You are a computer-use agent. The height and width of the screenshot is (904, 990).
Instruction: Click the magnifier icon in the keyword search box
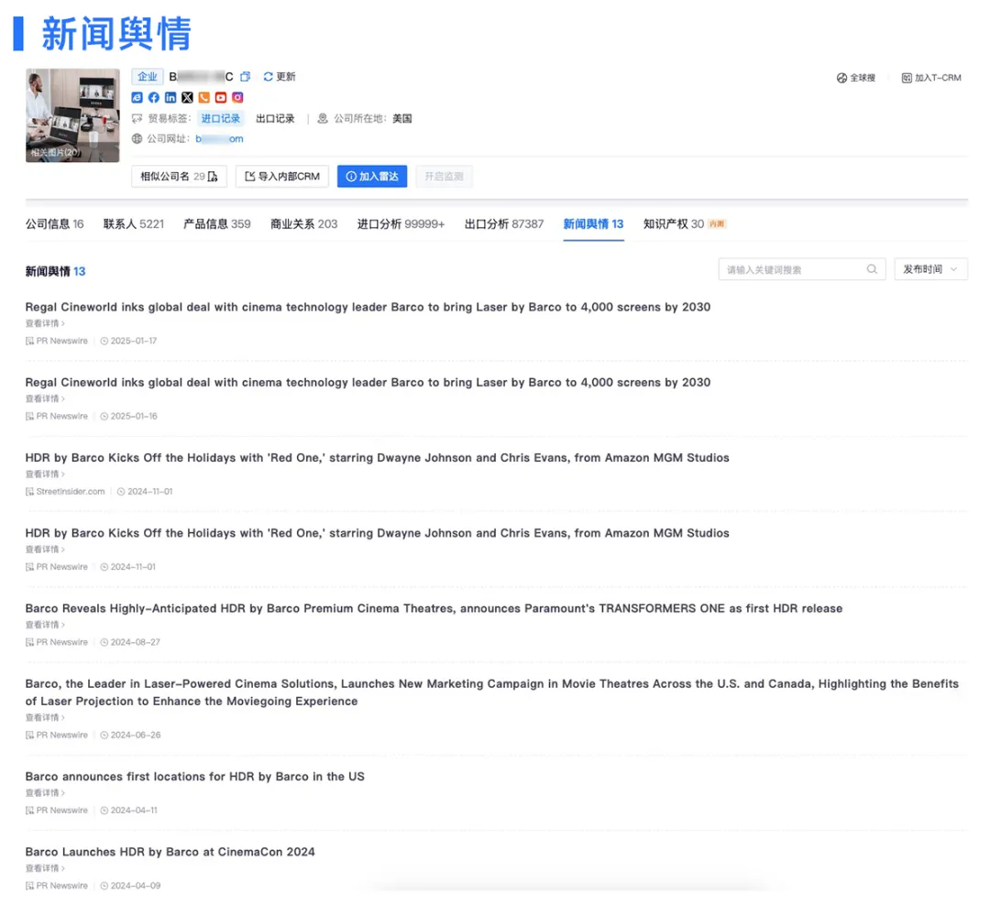pyautogui.click(x=872, y=269)
